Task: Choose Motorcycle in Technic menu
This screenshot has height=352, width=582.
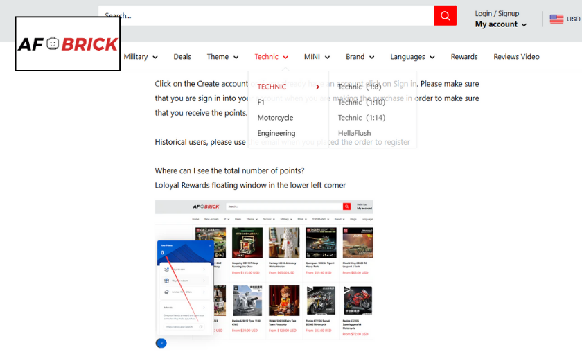Action: point(275,118)
